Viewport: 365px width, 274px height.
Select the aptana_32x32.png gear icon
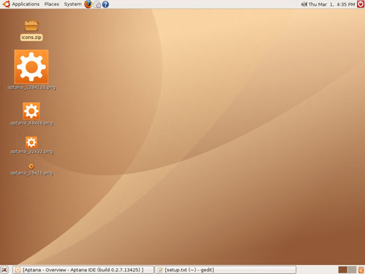(31, 142)
